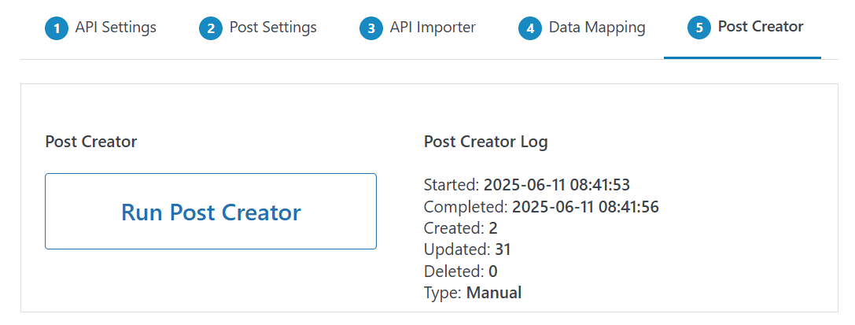
Task: Click the Created count of 2
Action: point(493,228)
